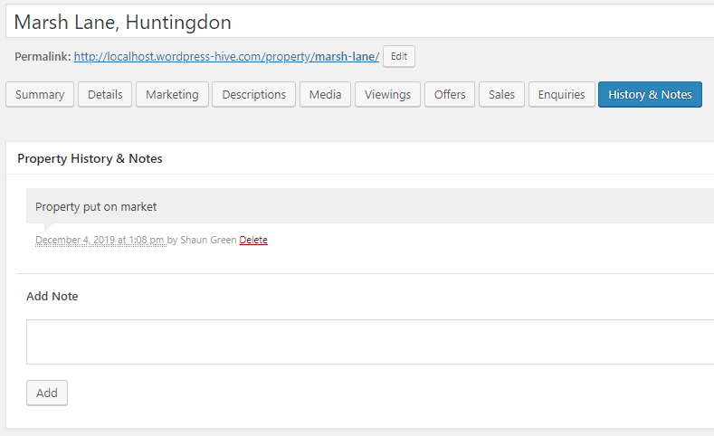Click the December 4, 2019 timestamp
Screen dimensions: 714x436
(x=100, y=240)
